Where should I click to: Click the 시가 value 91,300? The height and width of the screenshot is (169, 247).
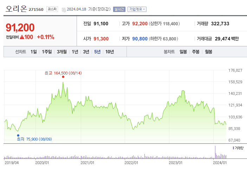(101, 39)
